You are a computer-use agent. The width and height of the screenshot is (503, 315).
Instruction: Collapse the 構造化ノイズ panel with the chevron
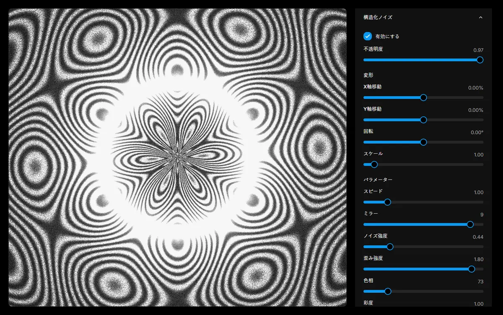tap(482, 18)
